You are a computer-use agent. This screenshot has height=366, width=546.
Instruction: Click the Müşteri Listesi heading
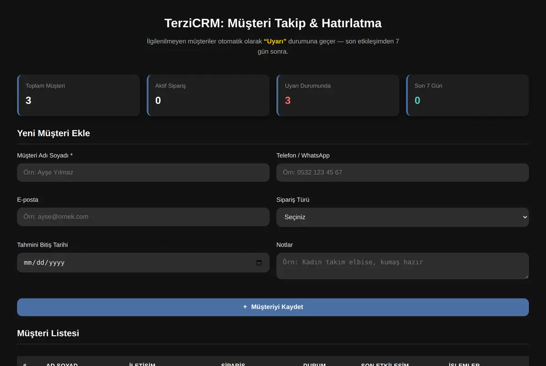pos(48,333)
